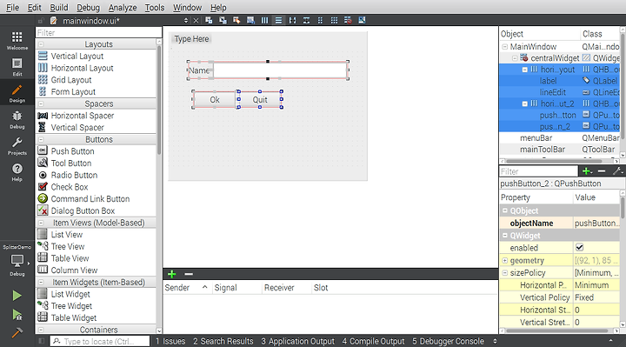Sort connections by Sender column header

(186, 288)
